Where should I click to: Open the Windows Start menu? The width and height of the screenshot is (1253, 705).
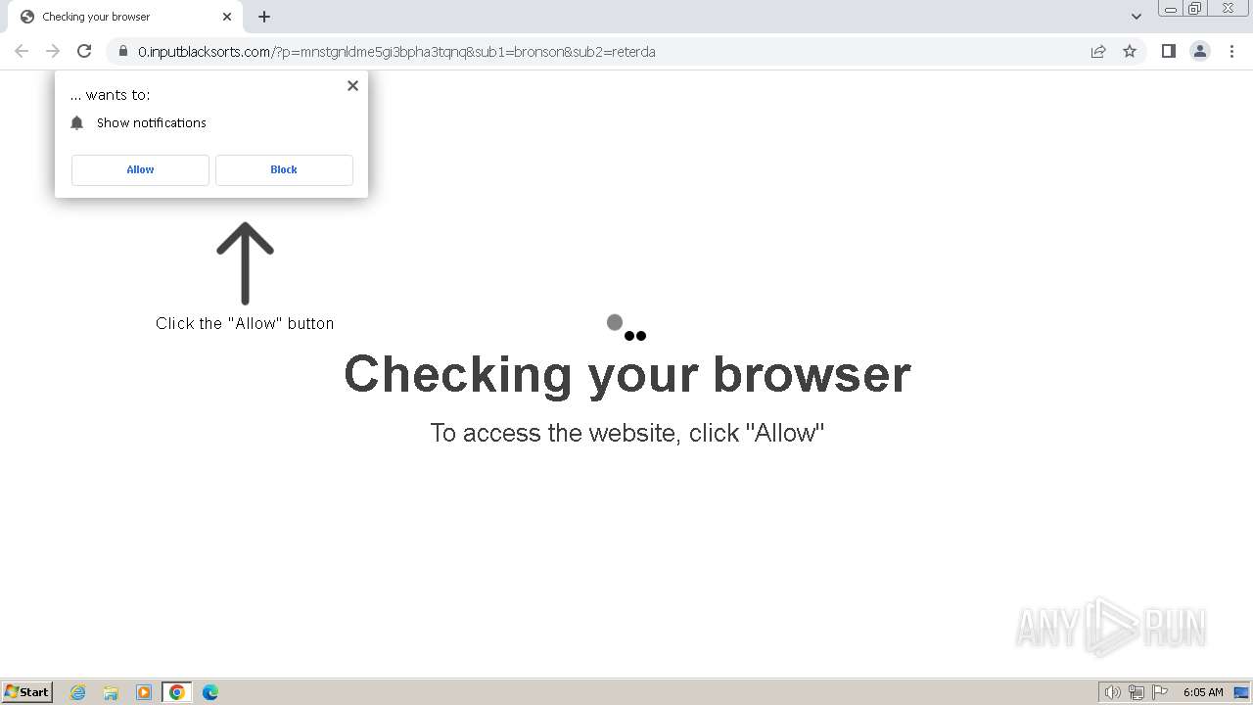[x=26, y=691]
